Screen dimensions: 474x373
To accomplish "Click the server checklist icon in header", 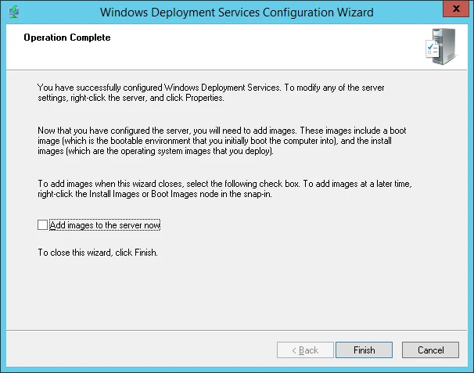I will coord(441,46).
